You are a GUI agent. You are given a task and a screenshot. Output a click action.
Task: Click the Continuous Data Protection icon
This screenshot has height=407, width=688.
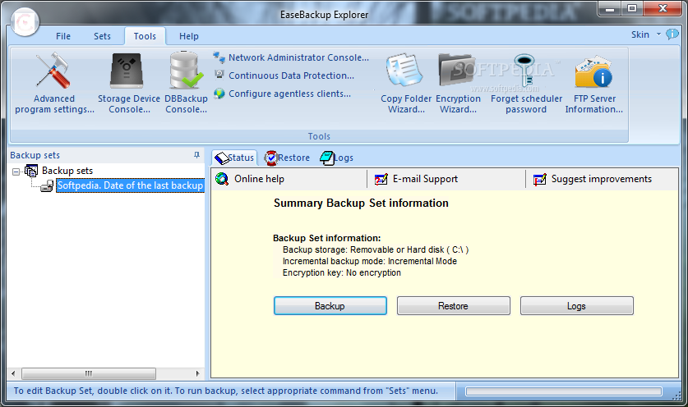[219, 75]
